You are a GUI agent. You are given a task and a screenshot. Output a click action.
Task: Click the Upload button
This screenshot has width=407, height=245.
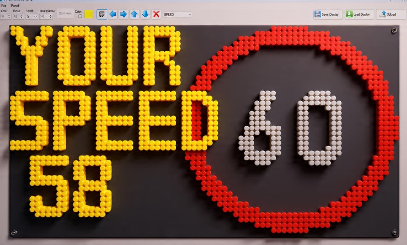pos(391,14)
